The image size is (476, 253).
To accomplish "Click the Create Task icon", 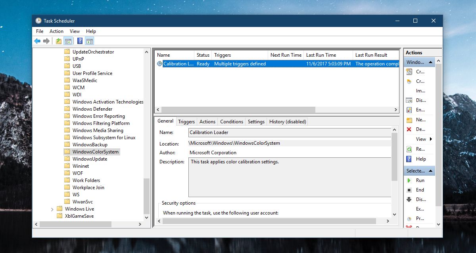I will 409,81.
